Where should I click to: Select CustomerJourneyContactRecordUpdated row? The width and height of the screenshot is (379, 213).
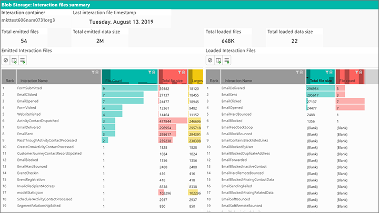(x=102, y=154)
